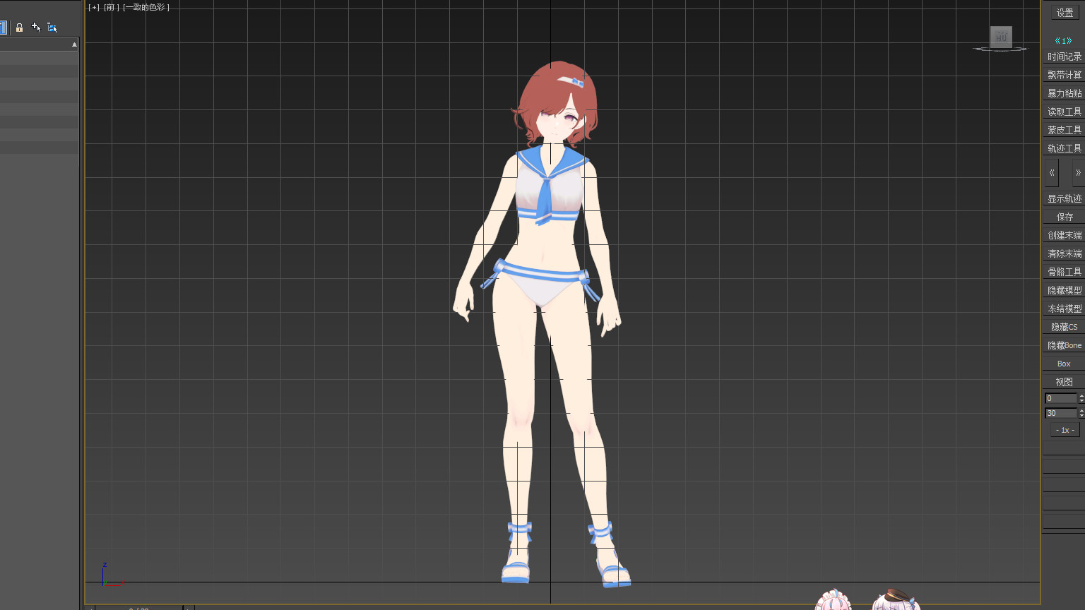This screenshot has height=610, width=1085.
Task: Collapse the scene explorer list header arrow
Action: (x=74, y=44)
